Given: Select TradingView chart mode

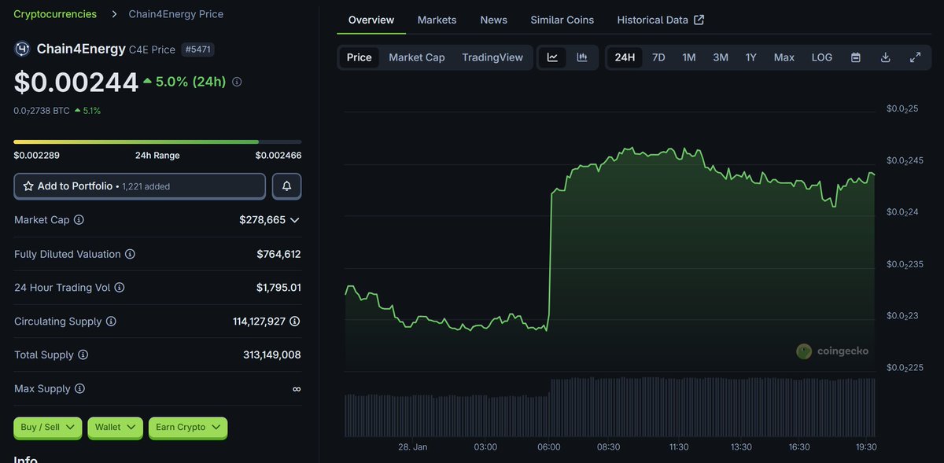Looking at the screenshot, I should tap(492, 57).
